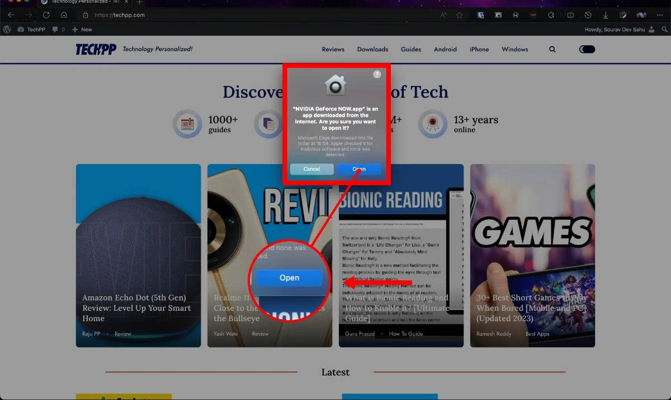Click the WordPress logo in admin bar
This screenshot has height=400, width=671.
[x=7, y=30]
